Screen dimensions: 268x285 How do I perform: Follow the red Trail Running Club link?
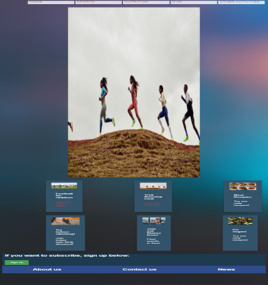153,204
